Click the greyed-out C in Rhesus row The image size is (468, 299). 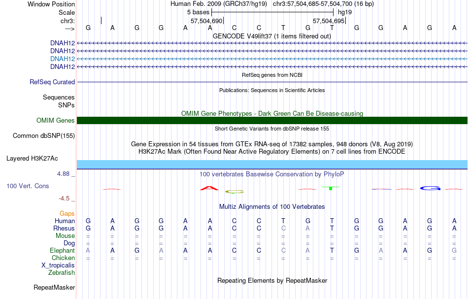[283, 228]
